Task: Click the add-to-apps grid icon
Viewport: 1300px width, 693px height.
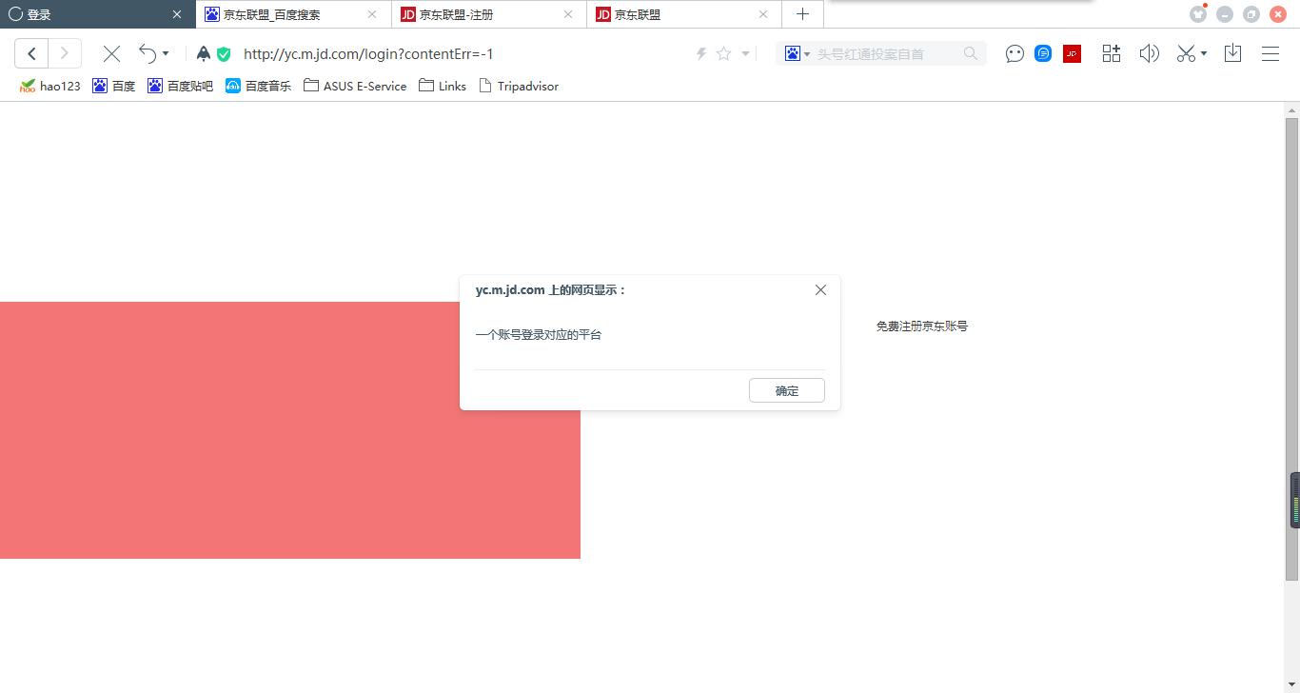Action: 1111,53
